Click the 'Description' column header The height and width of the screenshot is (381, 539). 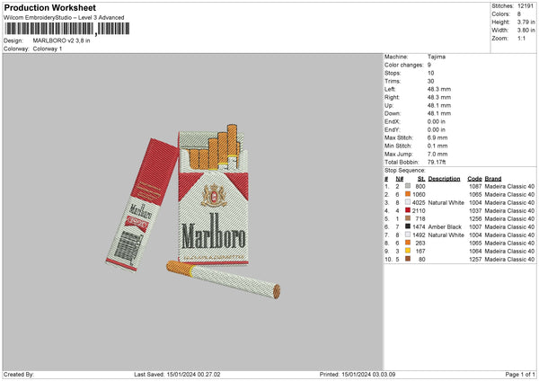[444, 179]
